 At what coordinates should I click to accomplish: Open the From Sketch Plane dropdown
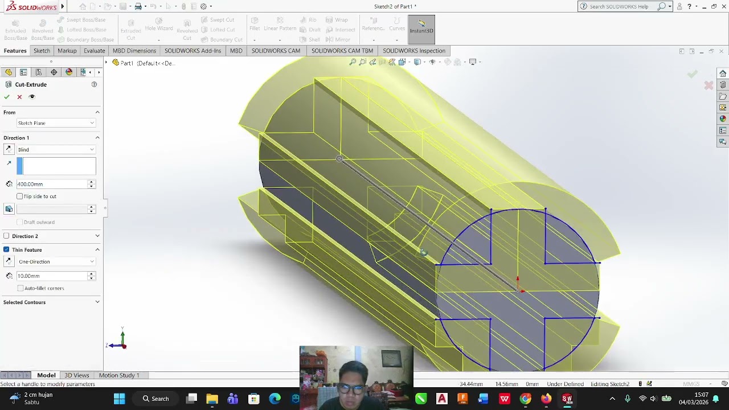click(x=56, y=123)
